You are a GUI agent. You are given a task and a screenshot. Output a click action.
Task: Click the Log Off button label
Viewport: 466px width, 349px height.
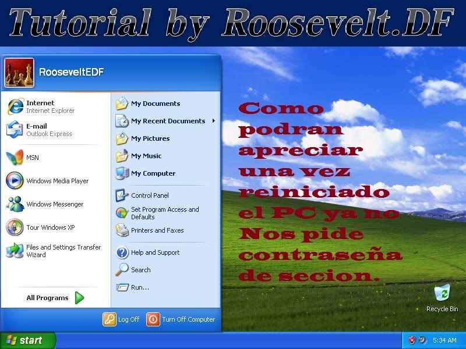click(x=129, y=319)
